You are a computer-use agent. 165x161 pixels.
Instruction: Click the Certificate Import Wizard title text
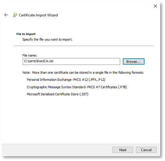[x=38, y=15]
